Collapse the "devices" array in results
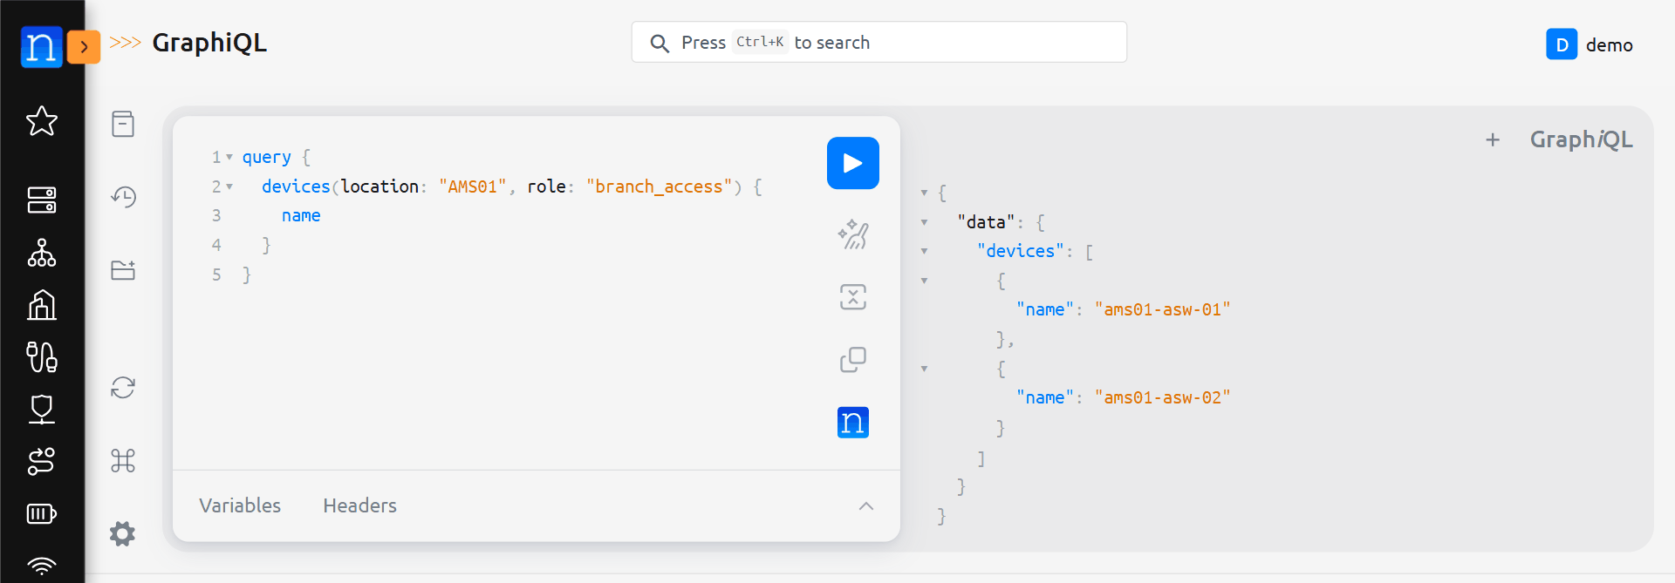Screen dimensions: 1675x583 pos(924,252)
